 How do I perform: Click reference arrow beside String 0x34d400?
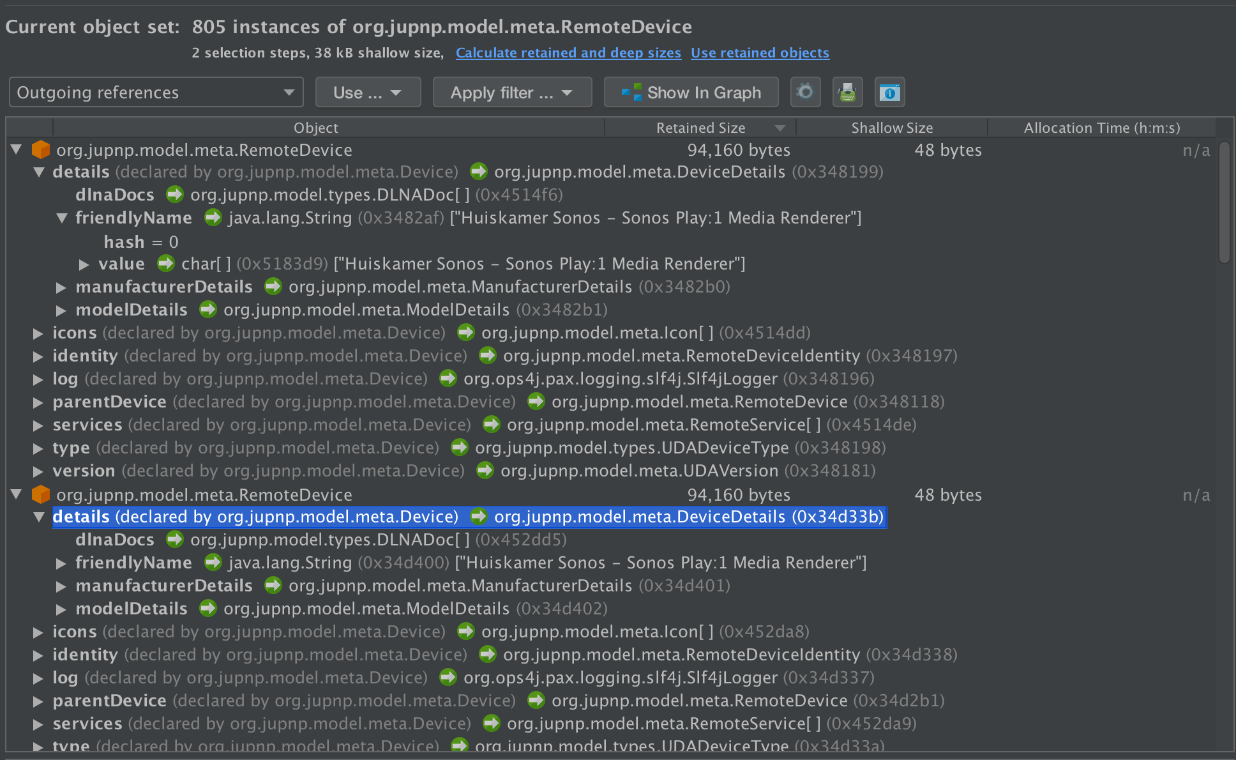[x=213, y=562]
